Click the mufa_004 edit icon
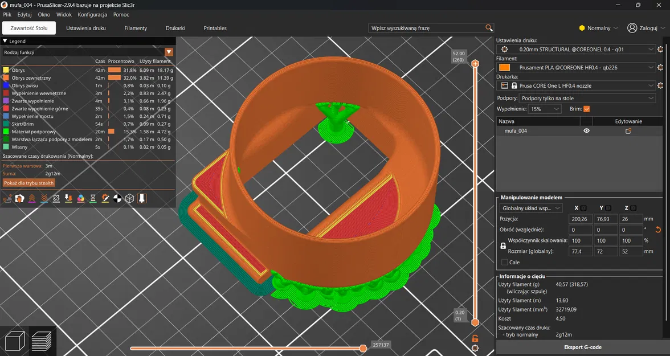This screenshot has width=670, height=356. point(628,131)
